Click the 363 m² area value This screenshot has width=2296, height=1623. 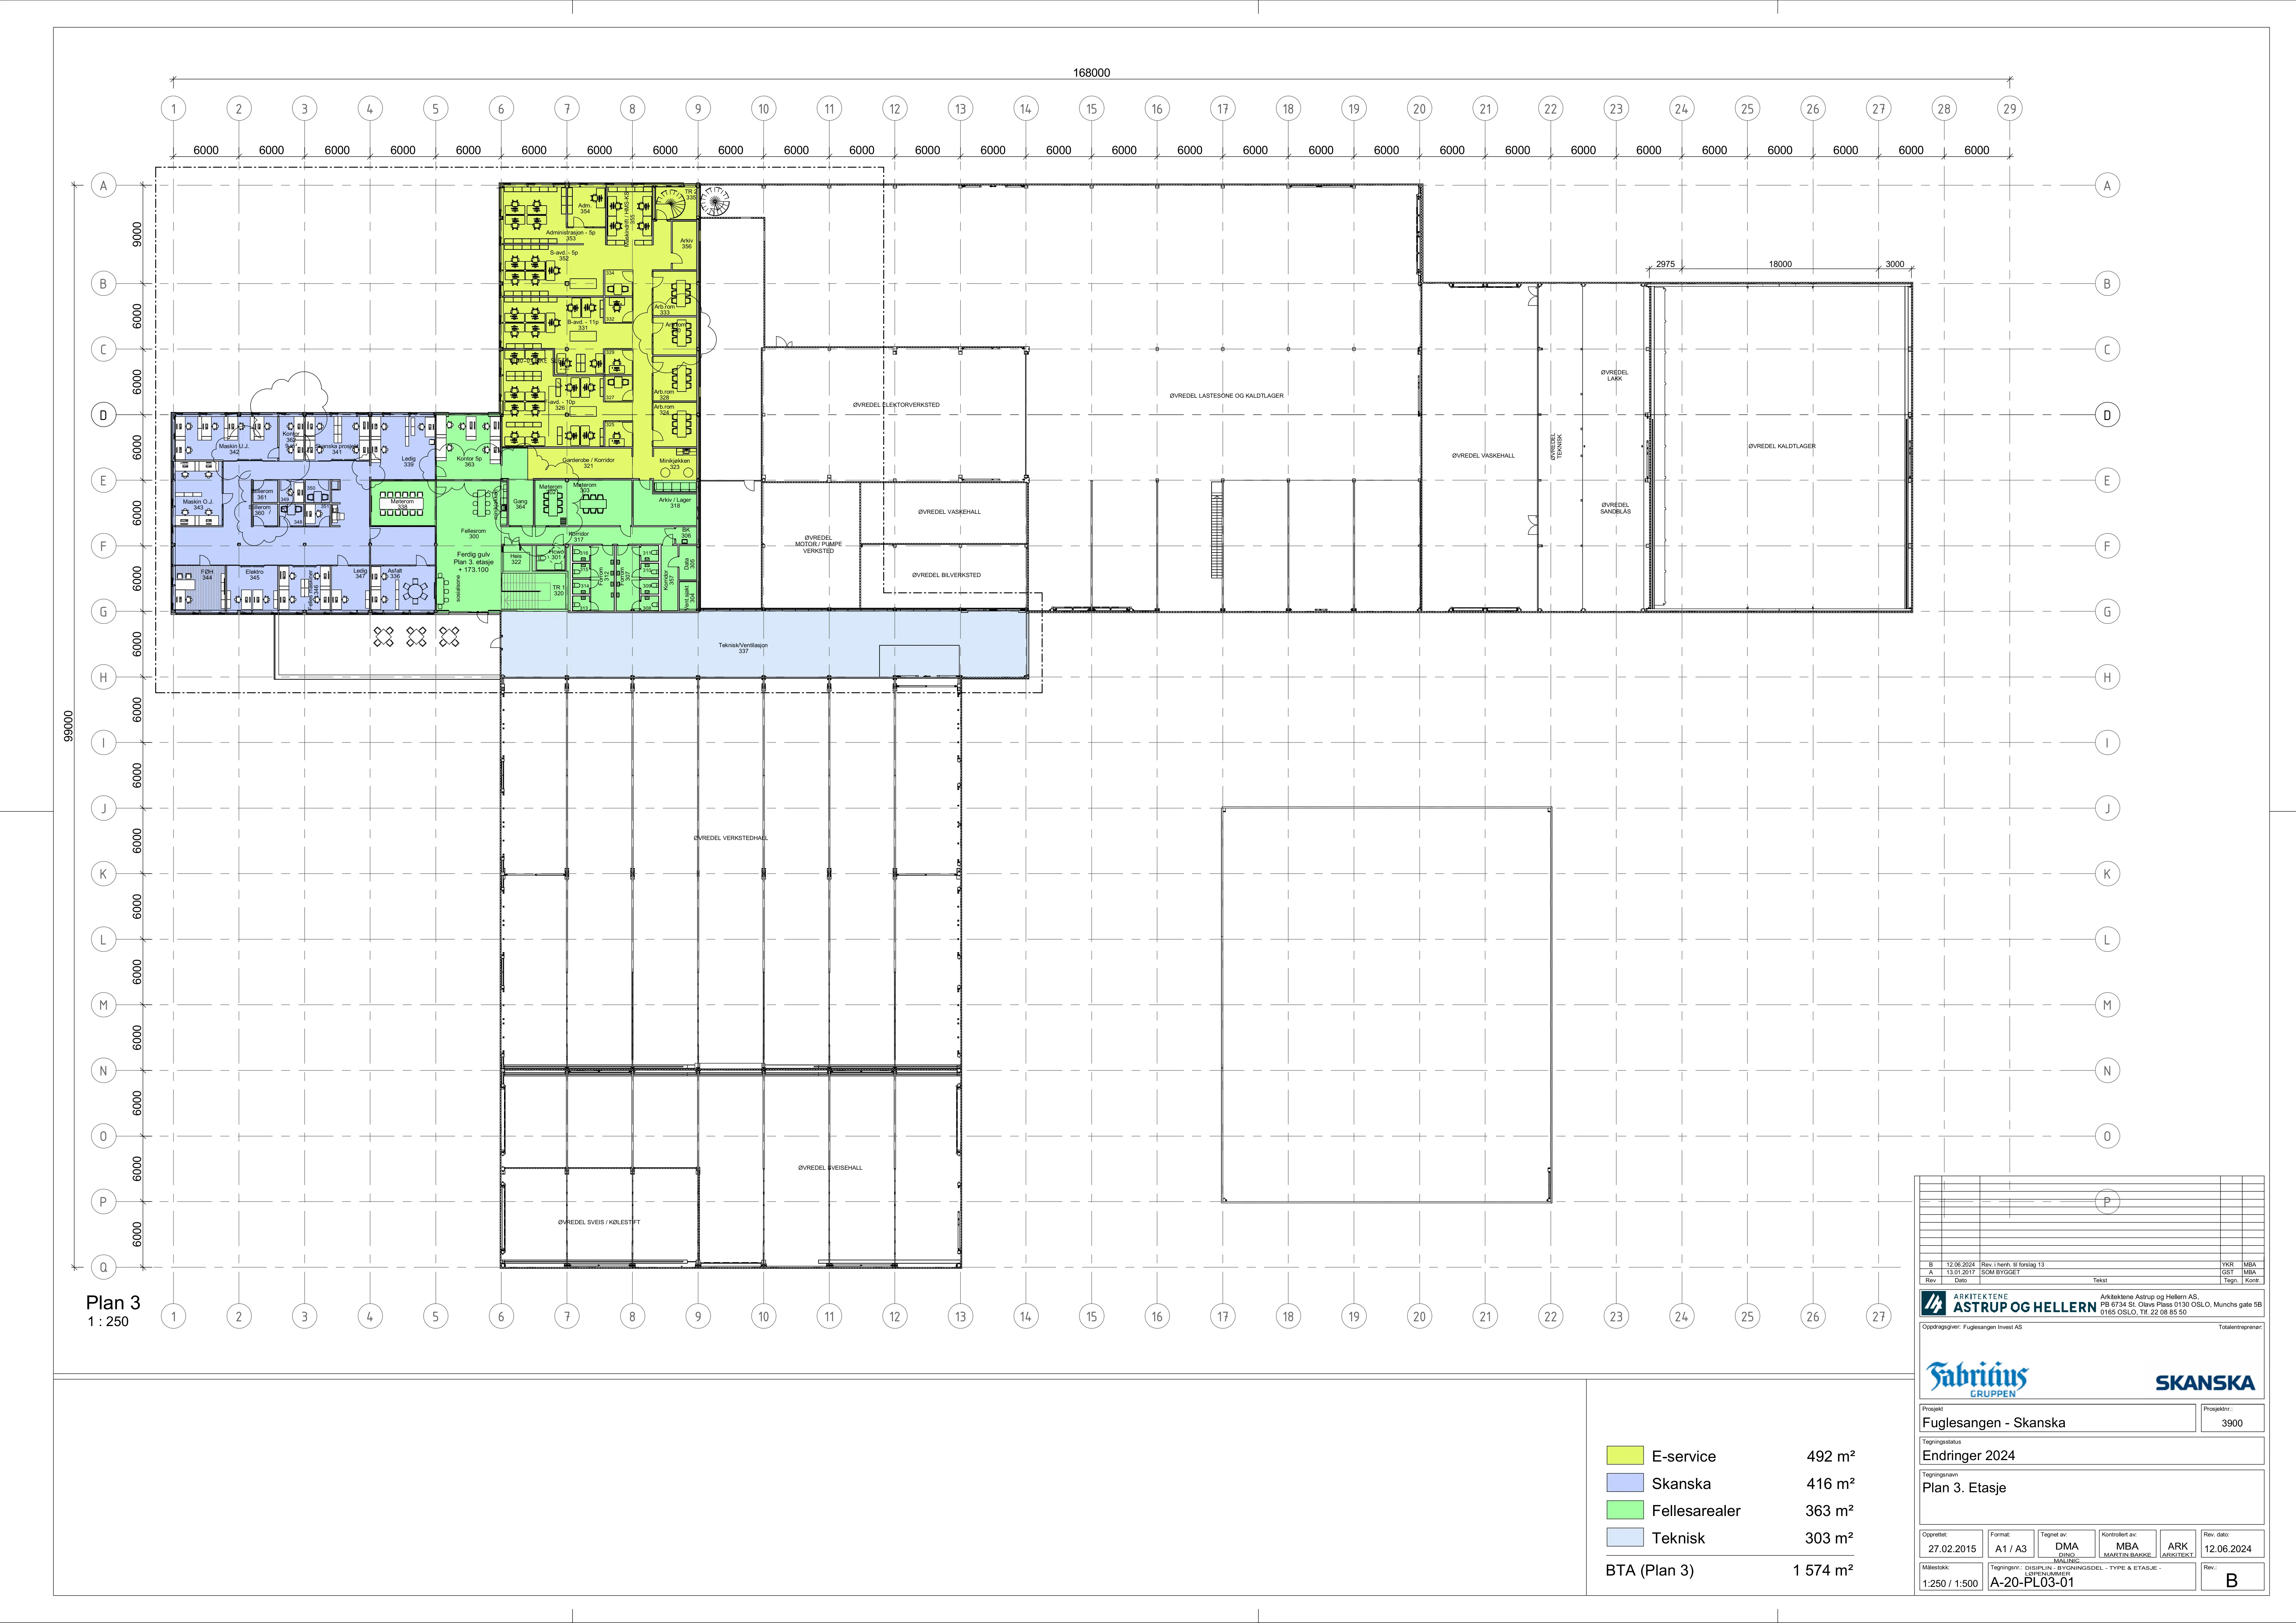pos(1830,1511)
